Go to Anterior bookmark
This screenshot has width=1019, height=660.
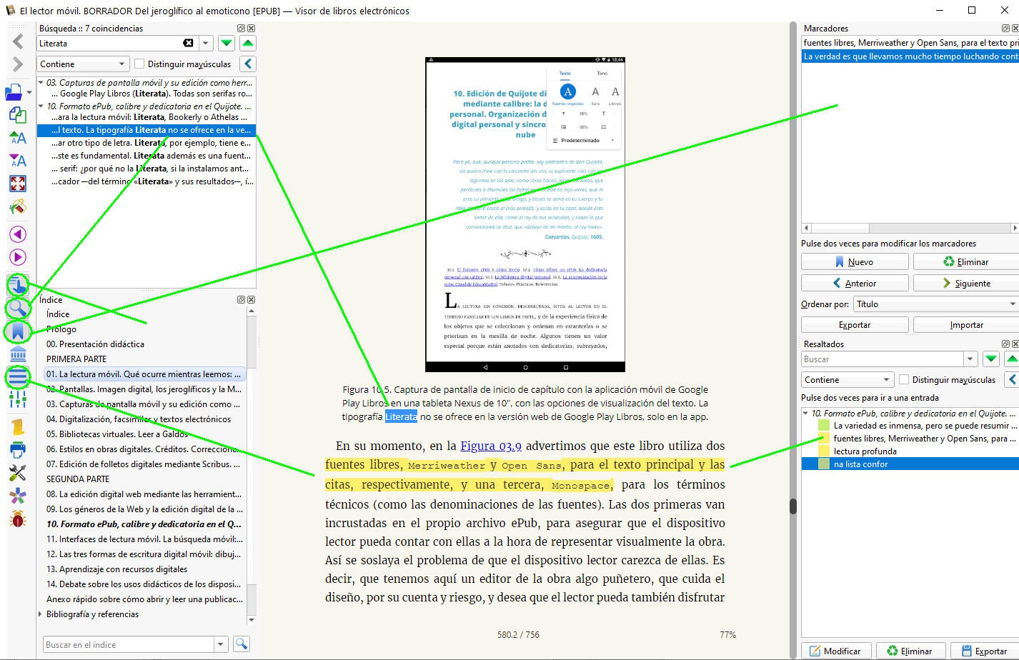point(855,284)
